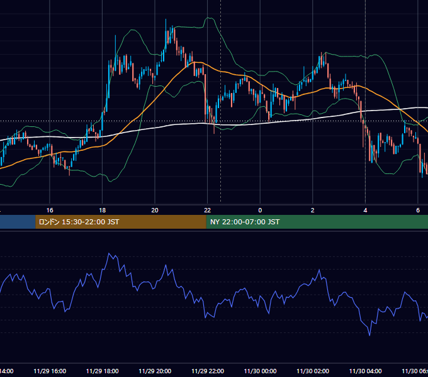Image resolution: width=428 pixels, height=377 pixels.
Task: Click the "22" hour label on time axis
Action: tap(208, 210)
